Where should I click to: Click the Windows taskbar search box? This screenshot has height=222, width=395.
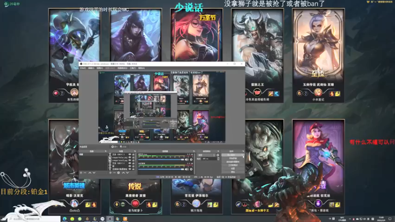tap(35, 219)
